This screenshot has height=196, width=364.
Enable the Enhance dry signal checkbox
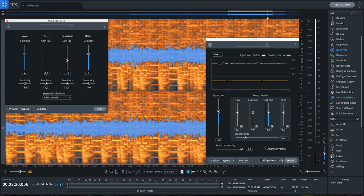[264, 149]
